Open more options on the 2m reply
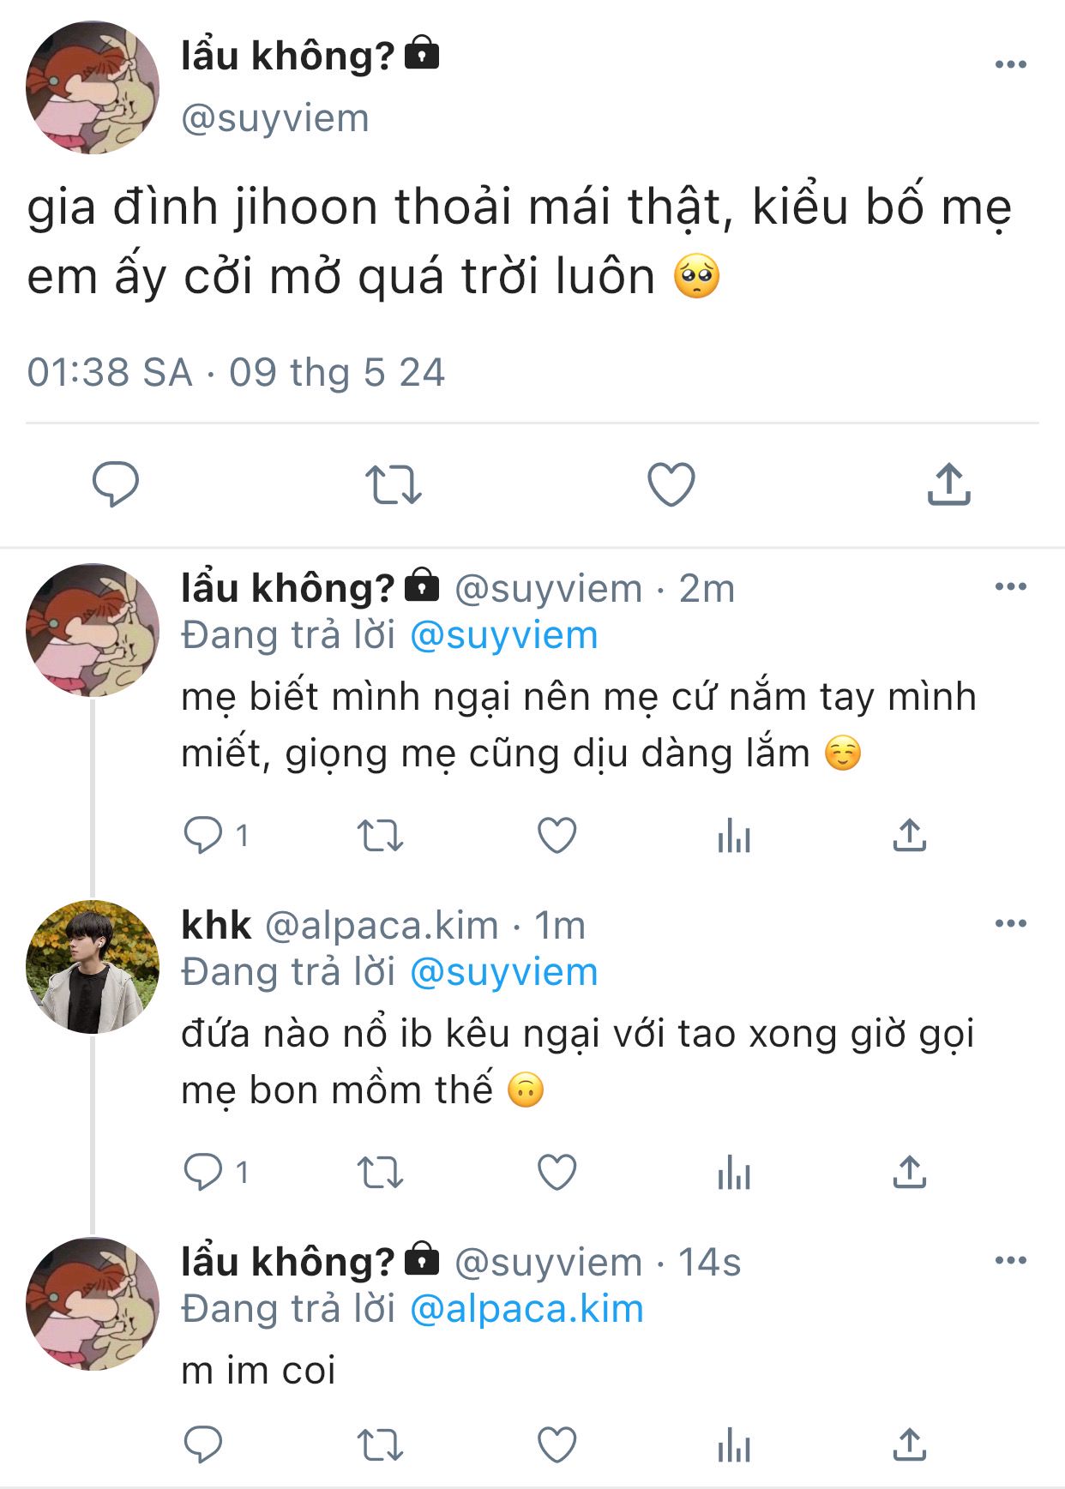 click(1011, 587)
